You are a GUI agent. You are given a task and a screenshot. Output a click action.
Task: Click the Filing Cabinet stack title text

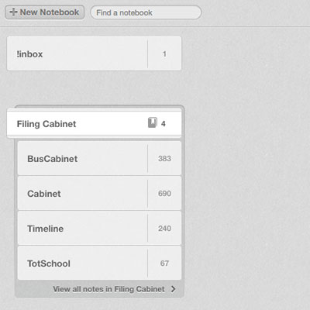46,124
